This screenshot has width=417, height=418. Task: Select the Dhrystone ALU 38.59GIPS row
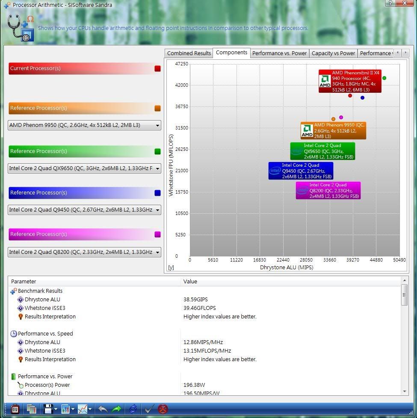tap(204, 300)
